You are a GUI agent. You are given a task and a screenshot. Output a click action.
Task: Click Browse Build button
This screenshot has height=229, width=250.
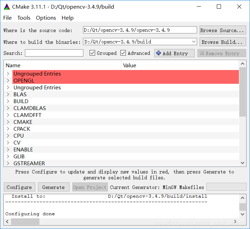223,42
